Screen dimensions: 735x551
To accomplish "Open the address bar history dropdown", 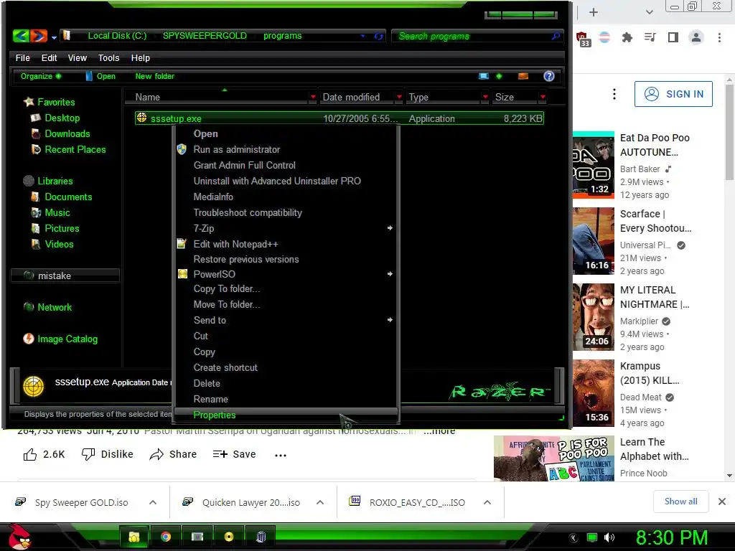I will click(x=362, y=36).
